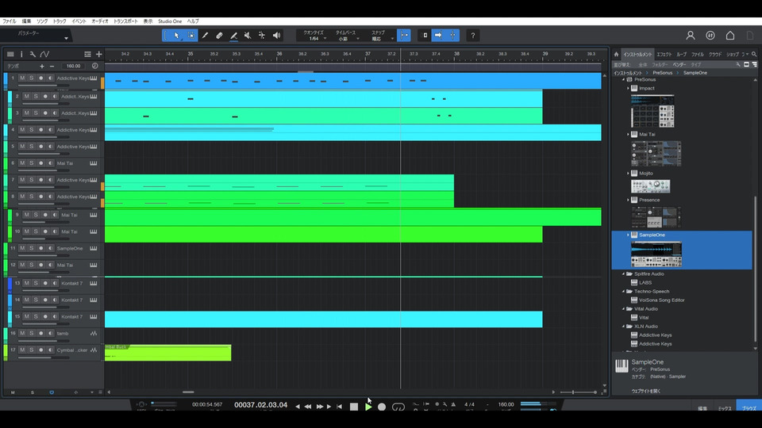This screenshot has width=762, height=428.
Task: Collapse the XLN Audio folder
Action: click(x=624, y=327)
